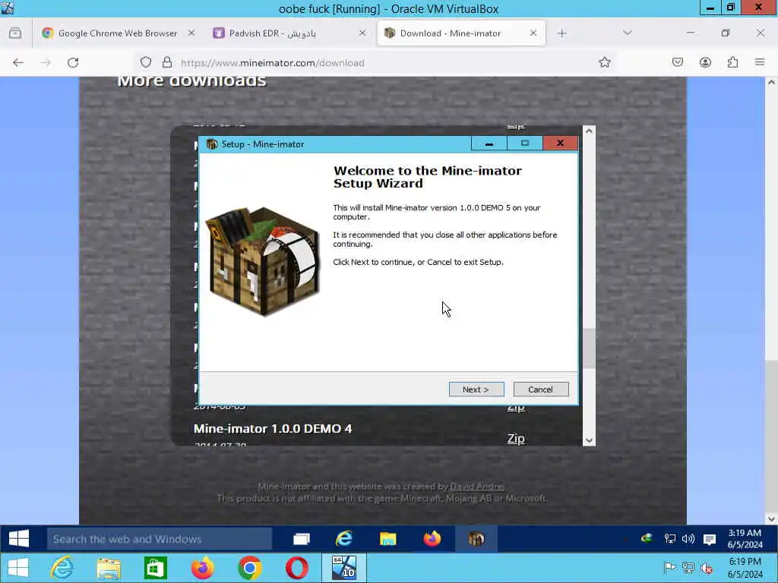
Task: Download Zip for Mine-imator 1.0.0 DEMO 4
Action: (x=516, y=439)
